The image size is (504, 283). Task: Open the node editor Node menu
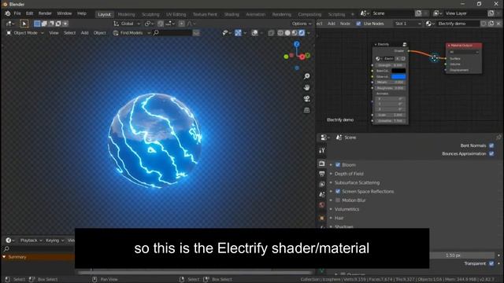pos(345,24)
